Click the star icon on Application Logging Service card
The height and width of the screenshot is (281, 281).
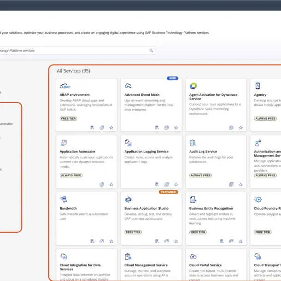[176, 184]
